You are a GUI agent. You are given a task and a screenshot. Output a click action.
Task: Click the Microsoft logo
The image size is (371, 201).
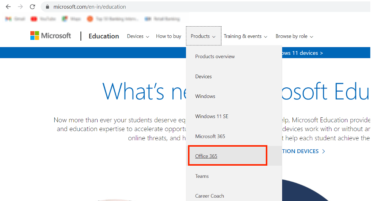tap(51, 36)
